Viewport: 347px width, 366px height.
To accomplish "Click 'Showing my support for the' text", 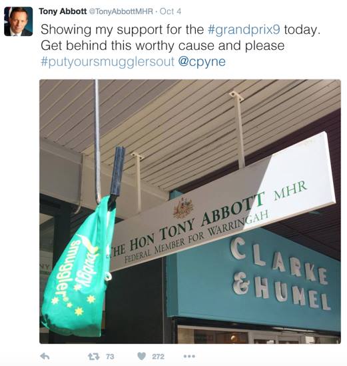I will click(x=122, y=29).
